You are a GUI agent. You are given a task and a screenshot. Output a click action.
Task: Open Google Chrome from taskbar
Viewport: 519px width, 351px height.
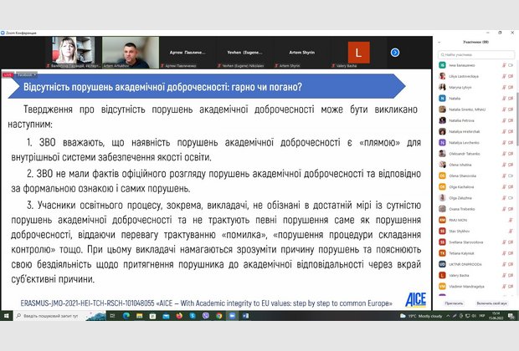(219, 316)
